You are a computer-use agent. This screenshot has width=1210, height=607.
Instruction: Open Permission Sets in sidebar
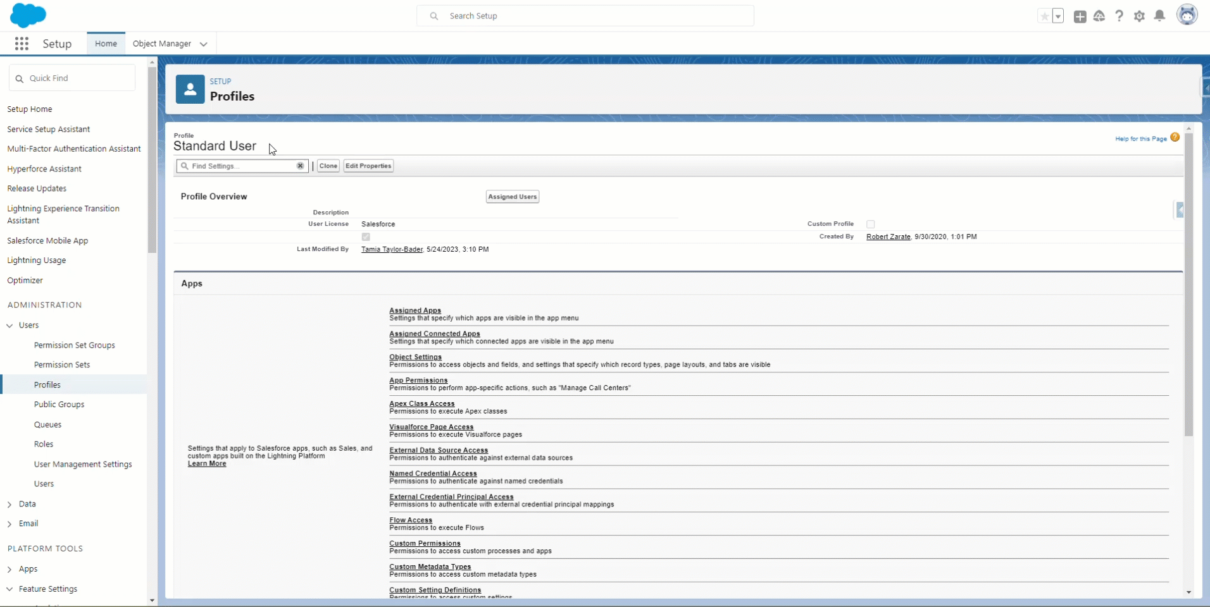click(x=62, y=365)
